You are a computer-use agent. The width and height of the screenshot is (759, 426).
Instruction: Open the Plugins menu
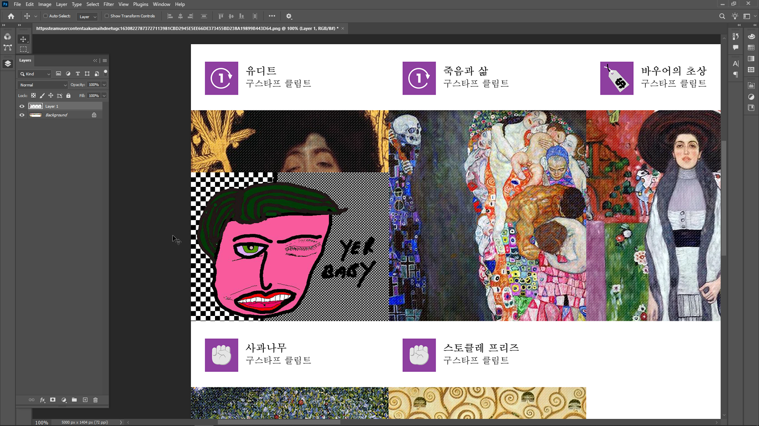click(140, 4)
